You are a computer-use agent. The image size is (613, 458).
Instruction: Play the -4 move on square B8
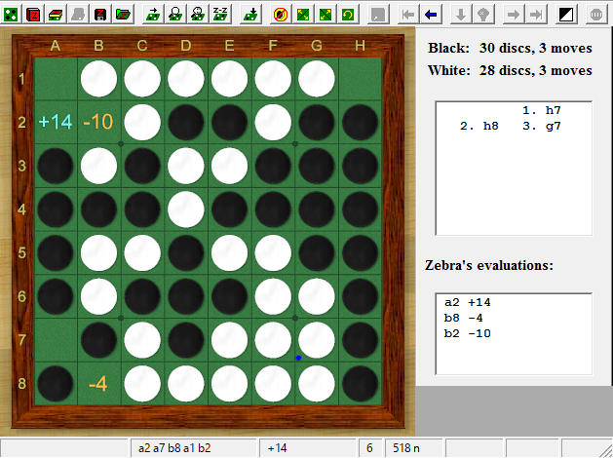tap(98, 384)
